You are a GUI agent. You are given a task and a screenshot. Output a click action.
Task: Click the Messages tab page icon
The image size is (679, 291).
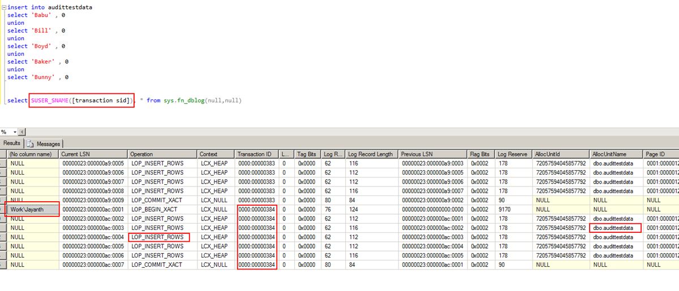pyautogui.click(x=32, y=144)
